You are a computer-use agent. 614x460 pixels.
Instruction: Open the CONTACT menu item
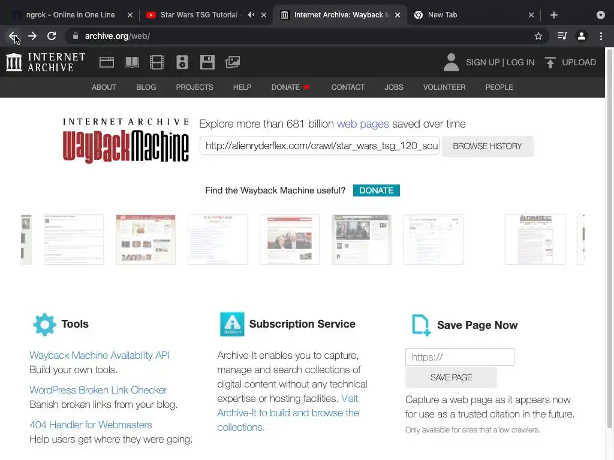348,87
